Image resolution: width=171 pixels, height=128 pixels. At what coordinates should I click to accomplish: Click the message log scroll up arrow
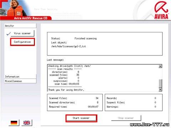(160, 66)
